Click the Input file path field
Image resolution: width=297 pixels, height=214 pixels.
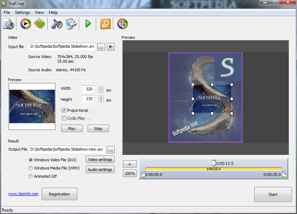[x=62, y=47]
